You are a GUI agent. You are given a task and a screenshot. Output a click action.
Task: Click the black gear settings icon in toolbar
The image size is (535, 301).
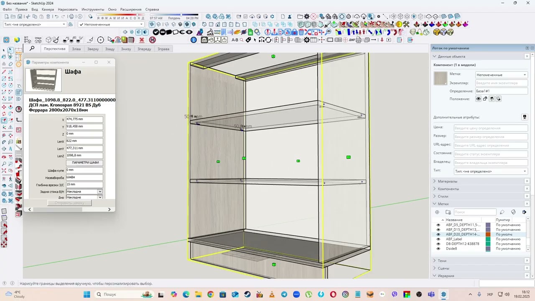pyautogui.click(x=307, y=40)
